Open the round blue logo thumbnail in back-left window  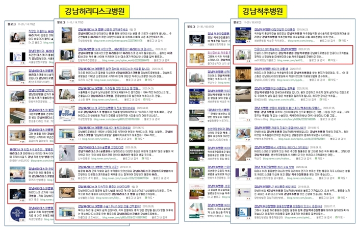click(x=17, y=213)
